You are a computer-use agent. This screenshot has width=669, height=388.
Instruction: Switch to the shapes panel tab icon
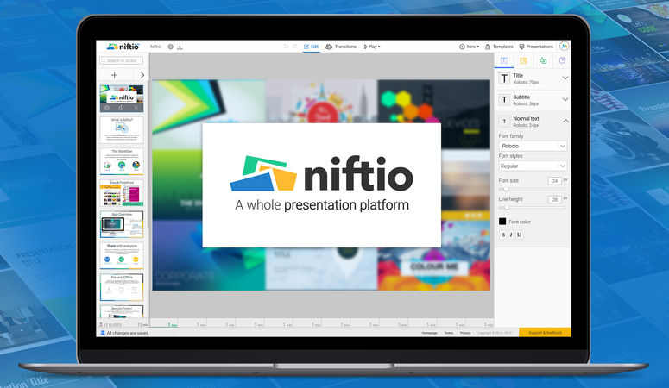tap(543, 60)
